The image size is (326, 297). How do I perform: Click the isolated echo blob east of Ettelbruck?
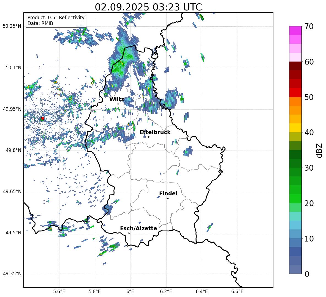[188, 151]
